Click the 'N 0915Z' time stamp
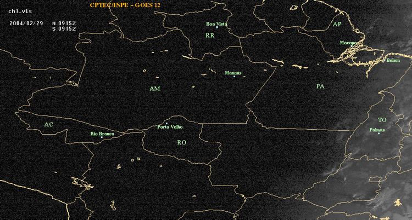The width and height of the screenshot is (412, 220). click(x=64, y=23)
